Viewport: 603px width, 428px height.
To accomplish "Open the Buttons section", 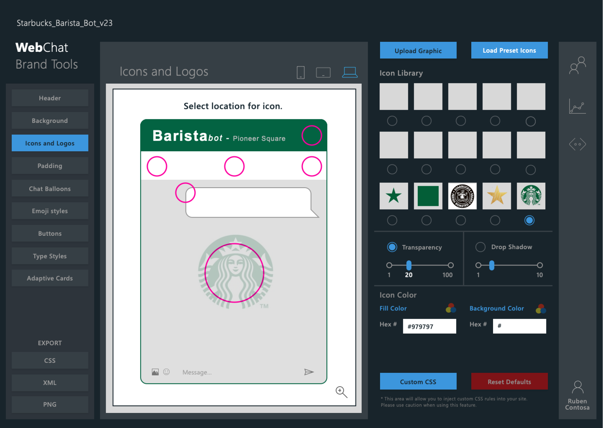I will pos(50,234).
